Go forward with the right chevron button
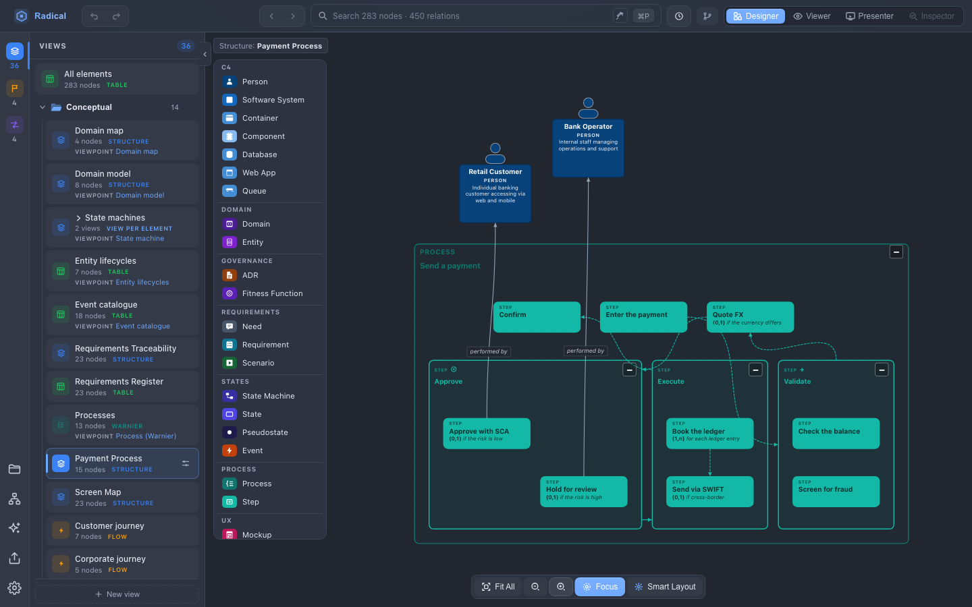The width and height of the screenshot is (972, 607). click(293, 16)
